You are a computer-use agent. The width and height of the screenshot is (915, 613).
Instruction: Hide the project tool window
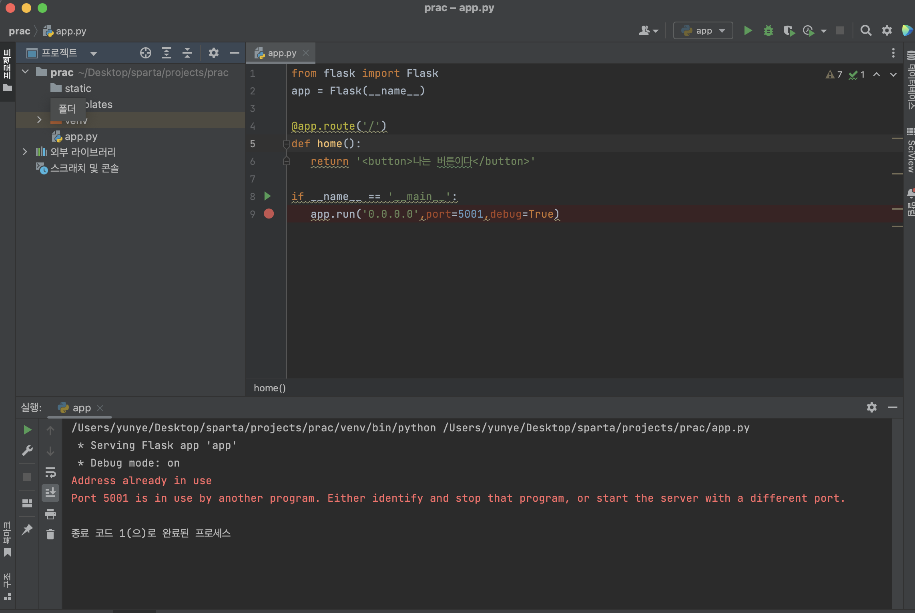point(235,53)
